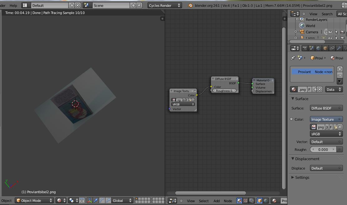
Task: Collapse the Surface panel
Action: tap(292, 99)
